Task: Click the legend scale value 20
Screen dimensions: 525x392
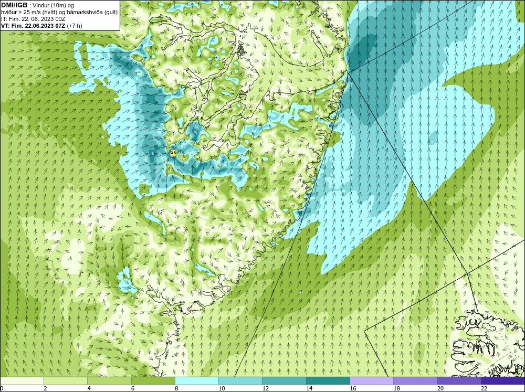Action: click(x=440, y=388)
